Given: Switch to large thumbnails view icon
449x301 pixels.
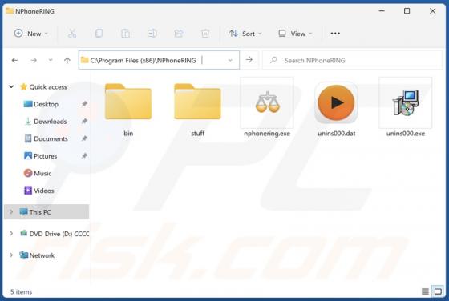Looking at the screenshot, I should click(438, 291).
